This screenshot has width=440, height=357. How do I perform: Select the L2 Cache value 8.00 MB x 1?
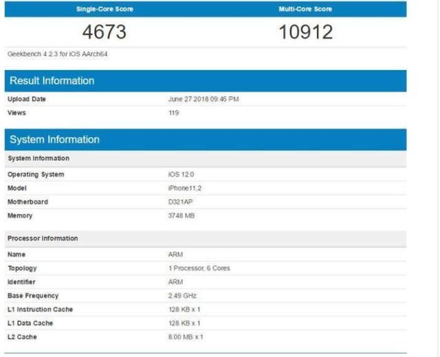[x=186, y=337]
